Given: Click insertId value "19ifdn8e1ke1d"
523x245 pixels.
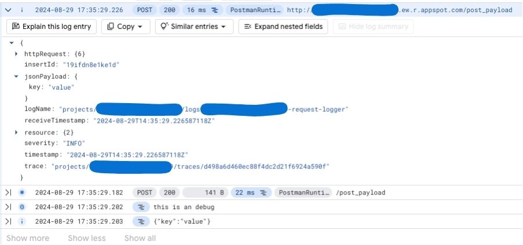Looking at the screenshot, I should click(91, 65).
